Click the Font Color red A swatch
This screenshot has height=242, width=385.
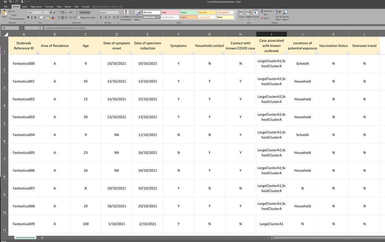53,17
